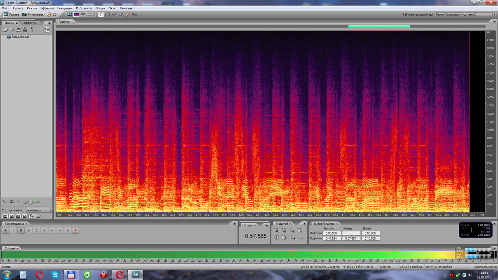The height and width of the screenshot is (280, 498).
Task: Click the import file icon in Файлы panel
Action: 5,30
